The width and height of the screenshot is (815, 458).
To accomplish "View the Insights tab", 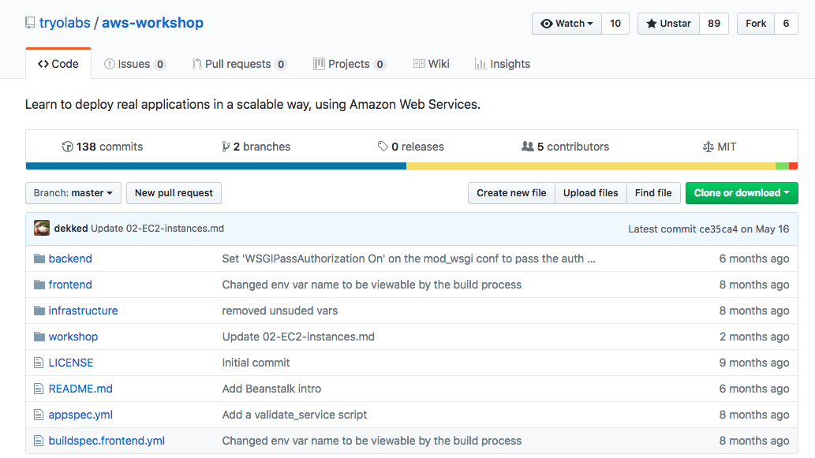I will pos(503,64).
